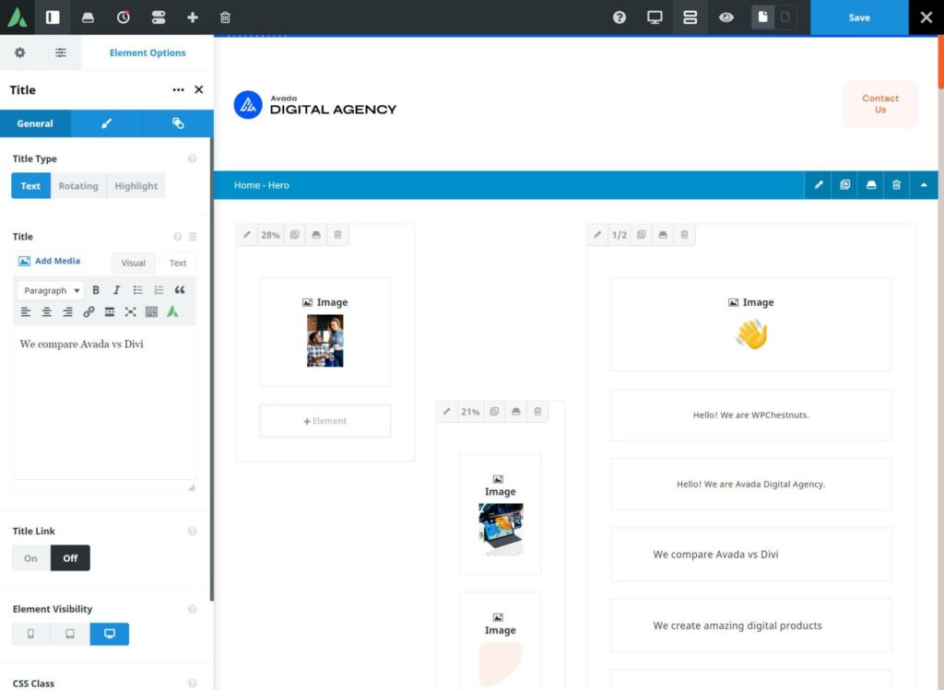Open Avada shortcode generator icon in editor
Image resolution: width=944 pixels, height=690 pixels.
tap(172, 311)
